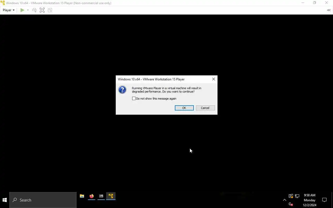333x208 pixels.
Task: Open the clock showing 9:58 AM
Action: (310, 200)
